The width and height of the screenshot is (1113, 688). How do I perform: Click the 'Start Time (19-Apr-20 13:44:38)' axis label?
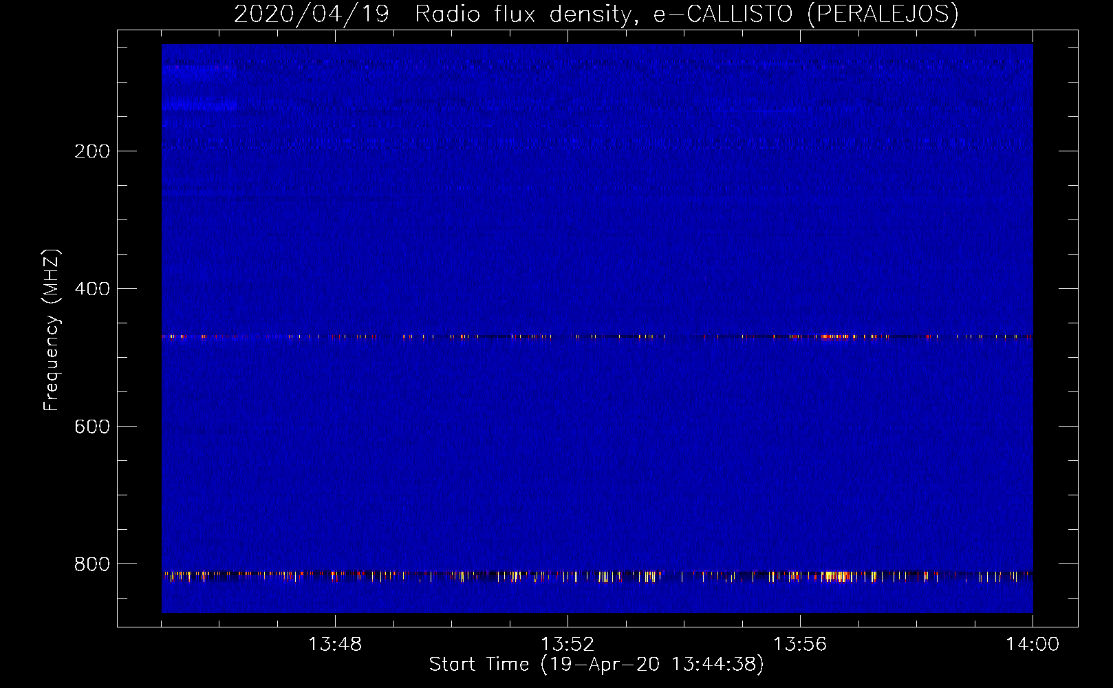coord(596,665)
